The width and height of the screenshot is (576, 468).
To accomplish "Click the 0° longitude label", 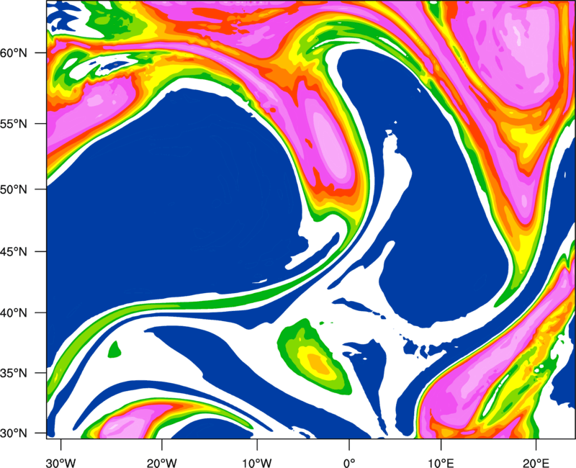I will [349, 462].
